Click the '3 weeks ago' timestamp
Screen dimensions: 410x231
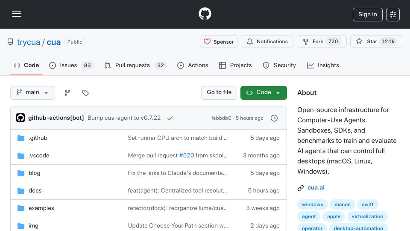point(263,208)
